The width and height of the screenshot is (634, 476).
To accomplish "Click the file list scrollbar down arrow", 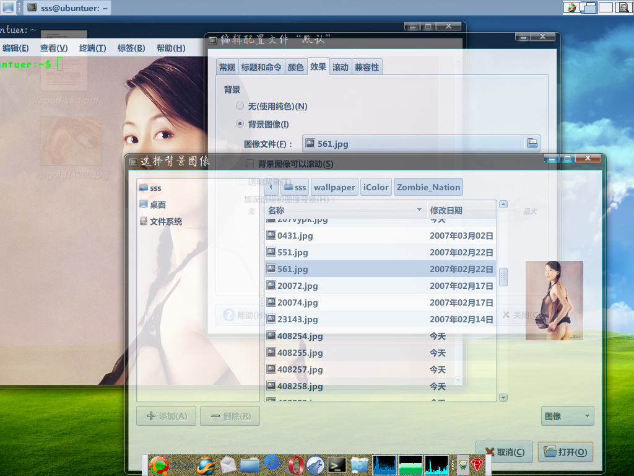I will tap(503, 397).
